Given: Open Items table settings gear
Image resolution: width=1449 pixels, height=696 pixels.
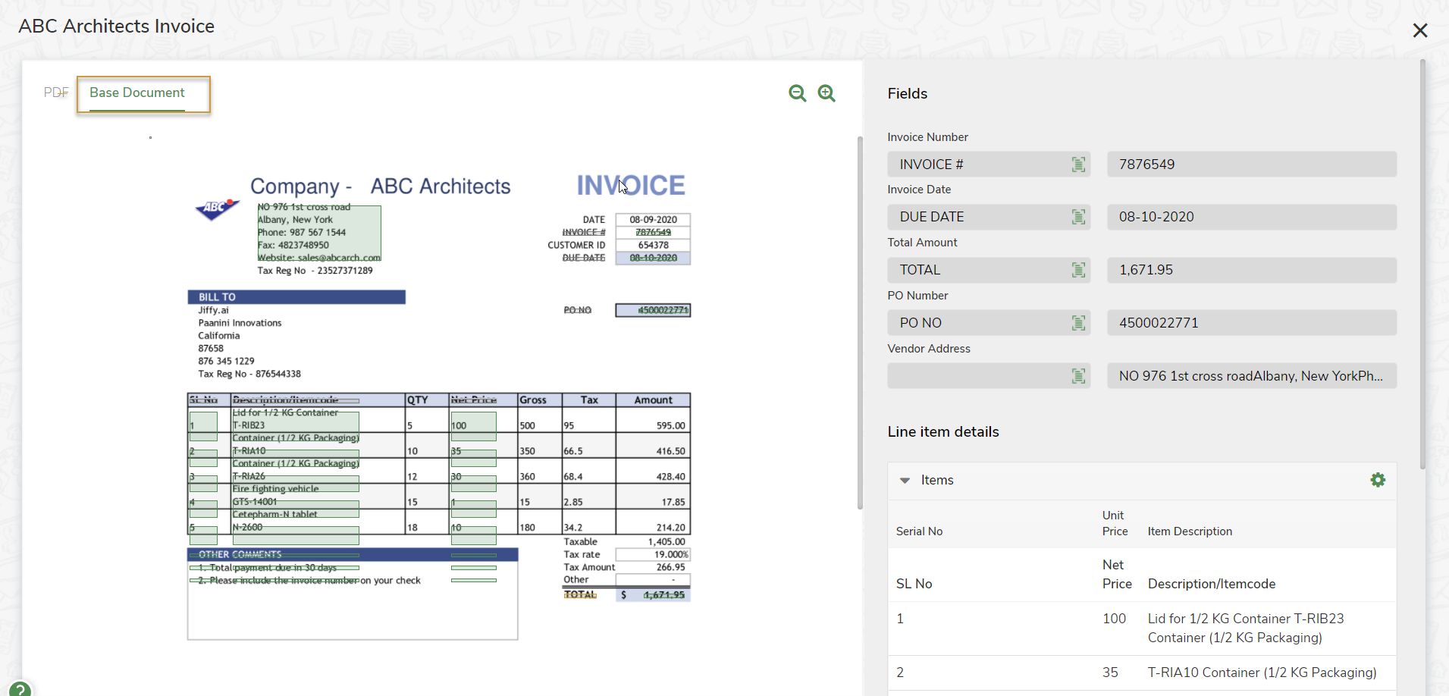Looking at the screenshot, I should click(1378, 480).
